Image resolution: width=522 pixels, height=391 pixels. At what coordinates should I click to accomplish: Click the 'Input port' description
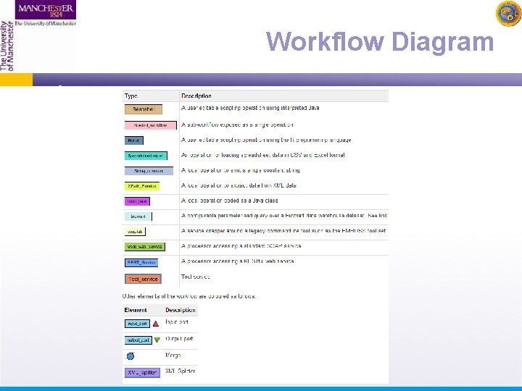(x=177, y=322)
